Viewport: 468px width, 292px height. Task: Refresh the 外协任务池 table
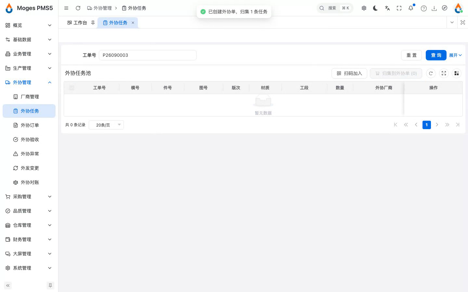[x=431, y=73]
